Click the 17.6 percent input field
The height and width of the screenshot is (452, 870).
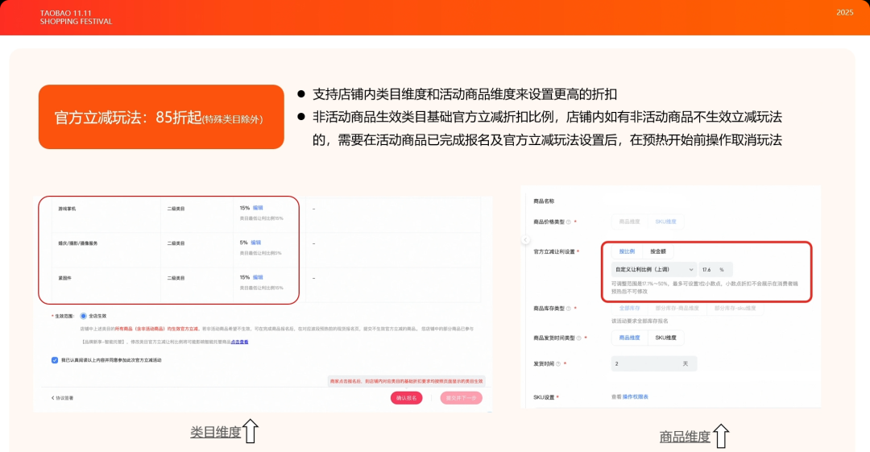716,269
